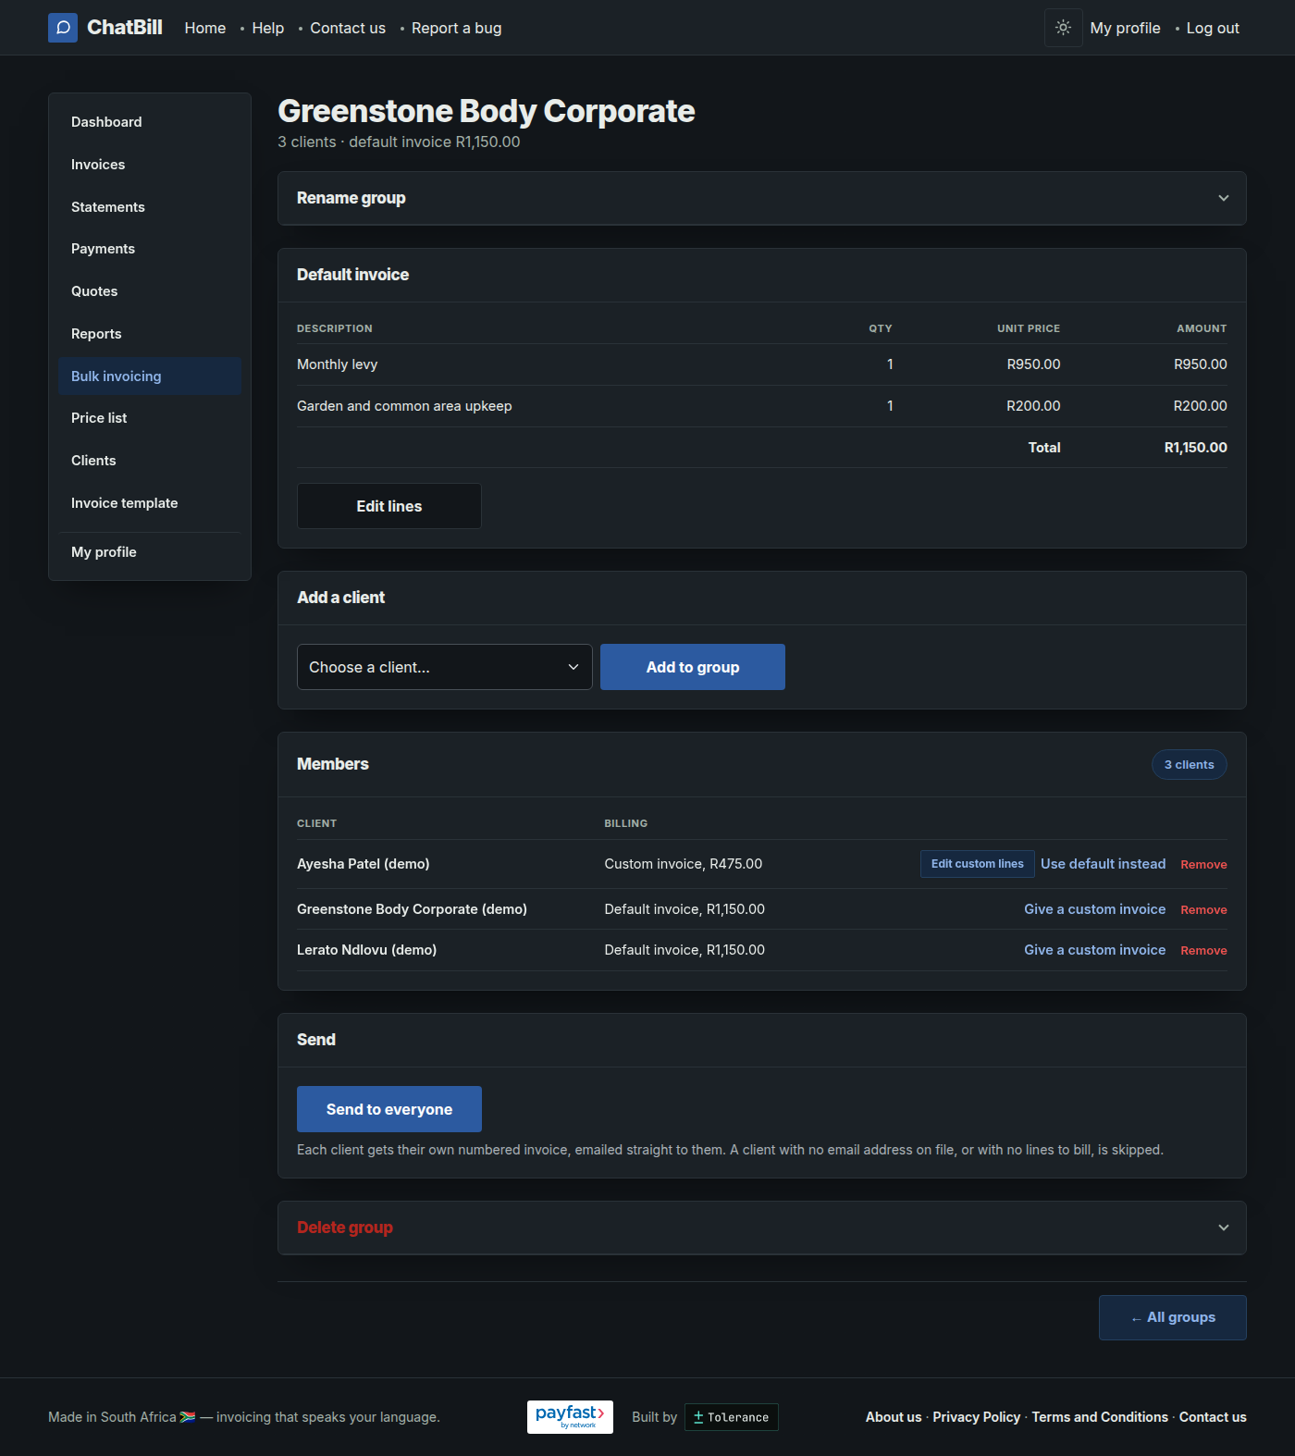Click the 3 clients badge in Members
This screenshot has height=1456, width=1295.
point(1190,765)
